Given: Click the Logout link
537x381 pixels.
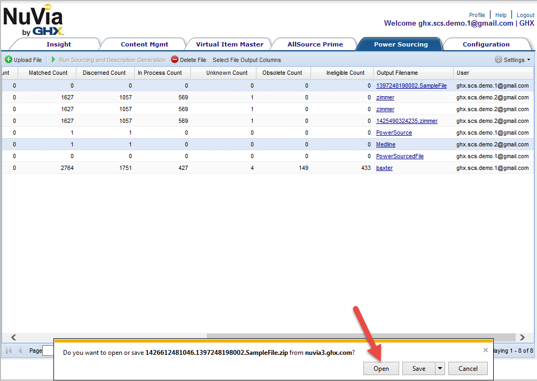Looking at the screenshot, I should pos(525,15).
